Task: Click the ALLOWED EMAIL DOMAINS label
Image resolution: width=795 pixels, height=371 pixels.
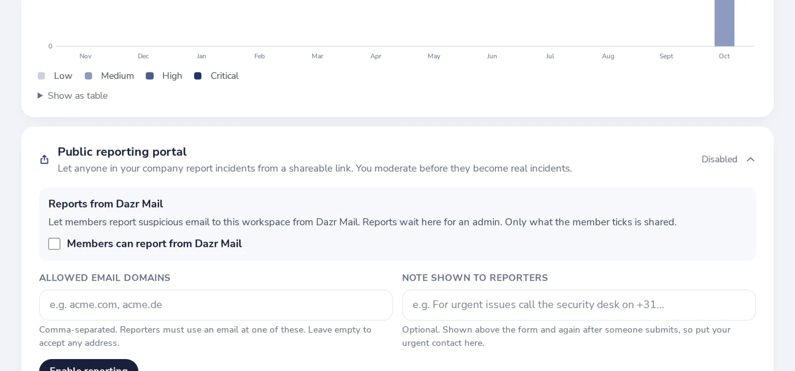Action: tap(105, 278)
